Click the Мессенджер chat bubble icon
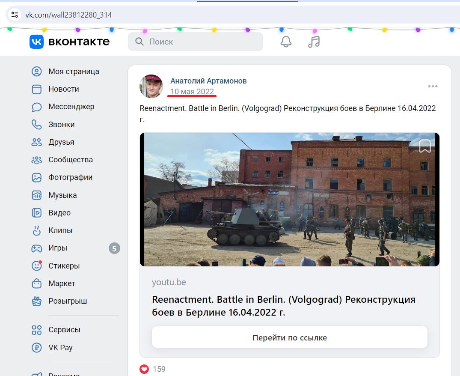 point(37,107)
